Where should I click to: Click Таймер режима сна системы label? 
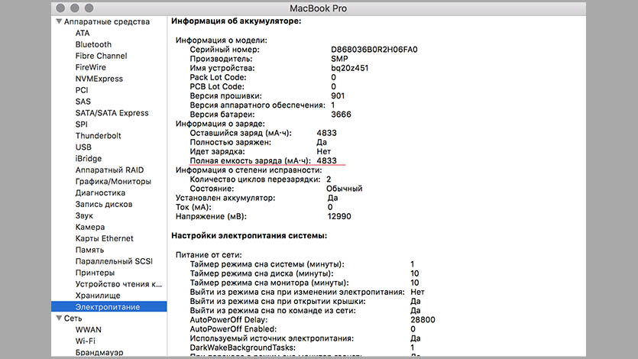267,264
